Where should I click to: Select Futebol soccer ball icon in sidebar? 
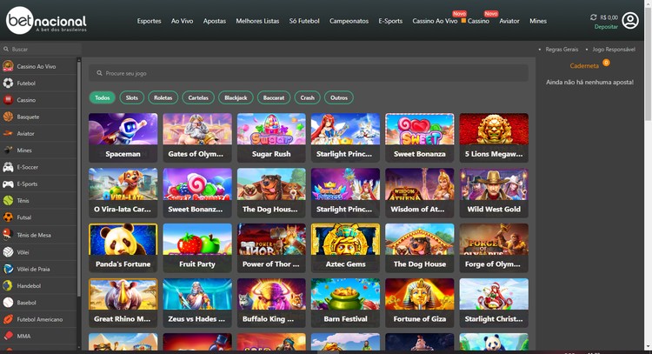(x=8, y=83)
